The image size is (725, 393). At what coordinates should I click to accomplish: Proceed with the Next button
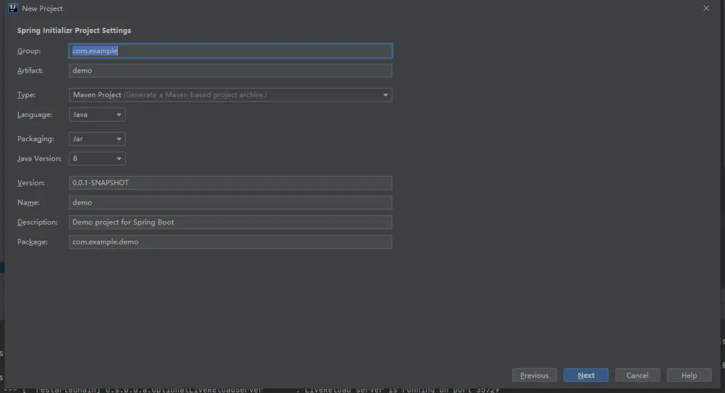pyautogui.click(x=586, y=375)
